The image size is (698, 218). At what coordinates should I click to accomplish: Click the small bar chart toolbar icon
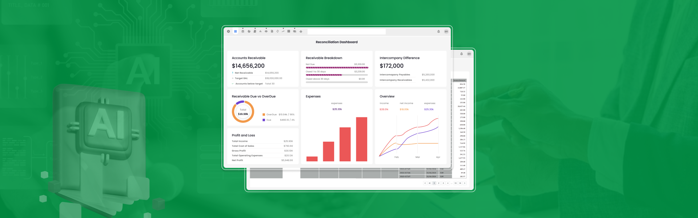(260, 31)
